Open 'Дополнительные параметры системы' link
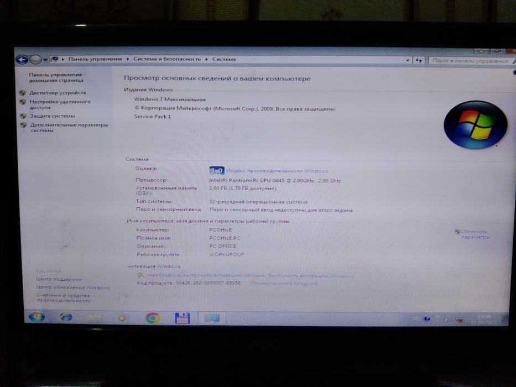Screen dimensions: 516x387 [69, 127]
